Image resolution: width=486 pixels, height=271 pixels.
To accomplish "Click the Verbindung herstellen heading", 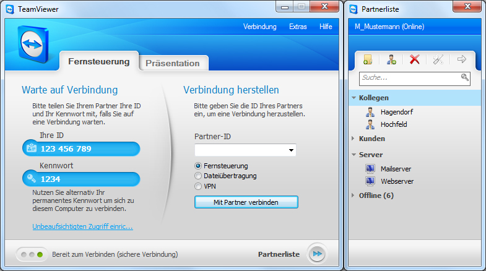I will click(x=231, y=90).
